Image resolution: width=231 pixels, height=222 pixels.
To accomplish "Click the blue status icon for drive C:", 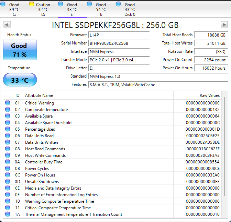I will [x=3, y=4].
